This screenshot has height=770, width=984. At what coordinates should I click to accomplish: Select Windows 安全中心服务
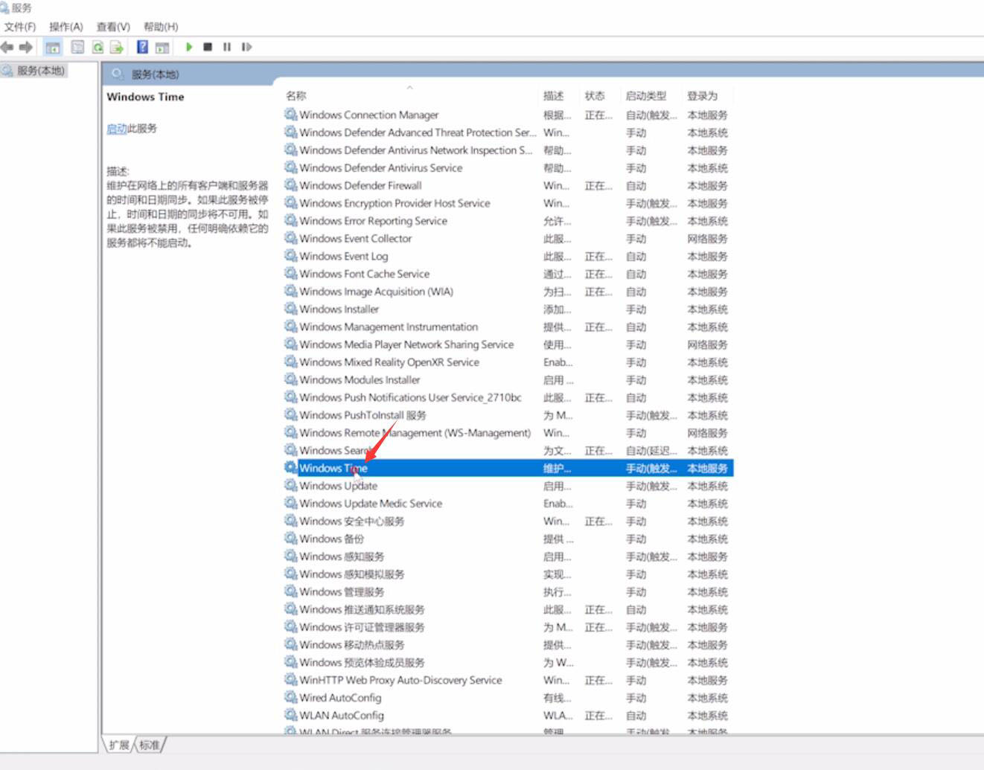[x=508, y=521]
